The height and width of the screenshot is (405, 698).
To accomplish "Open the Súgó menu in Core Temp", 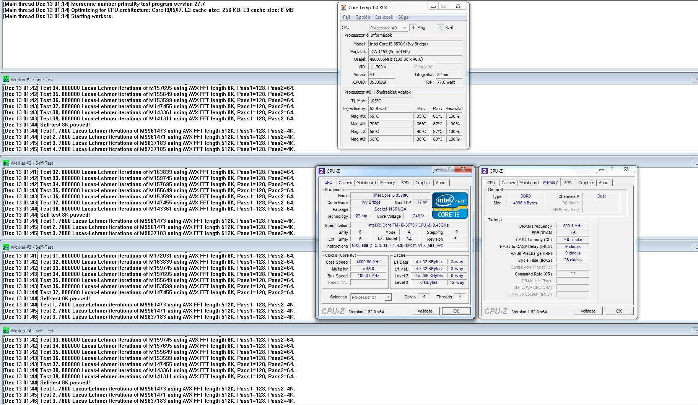I will tap(404, 17).
